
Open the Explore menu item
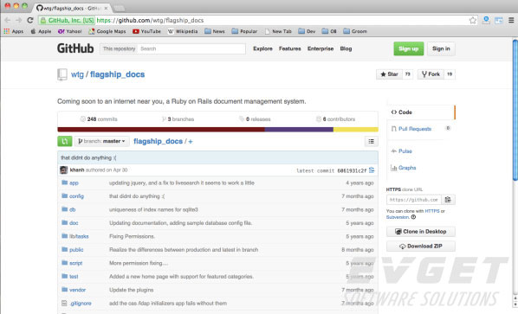click(263, 48)
